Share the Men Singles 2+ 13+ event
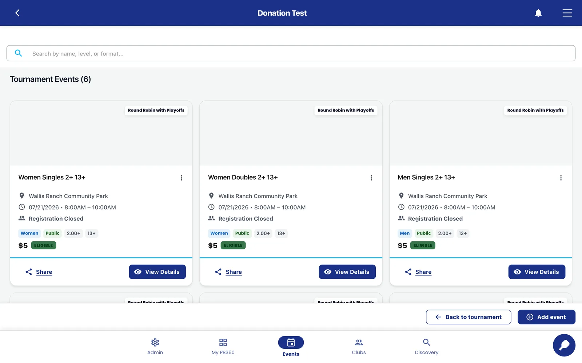The width and height of the screenshot is (582, 363). pos(418,272)
